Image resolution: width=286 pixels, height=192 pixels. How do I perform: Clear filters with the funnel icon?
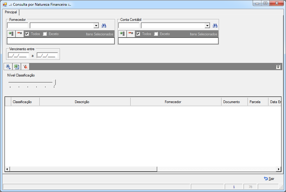click(25, 67)
